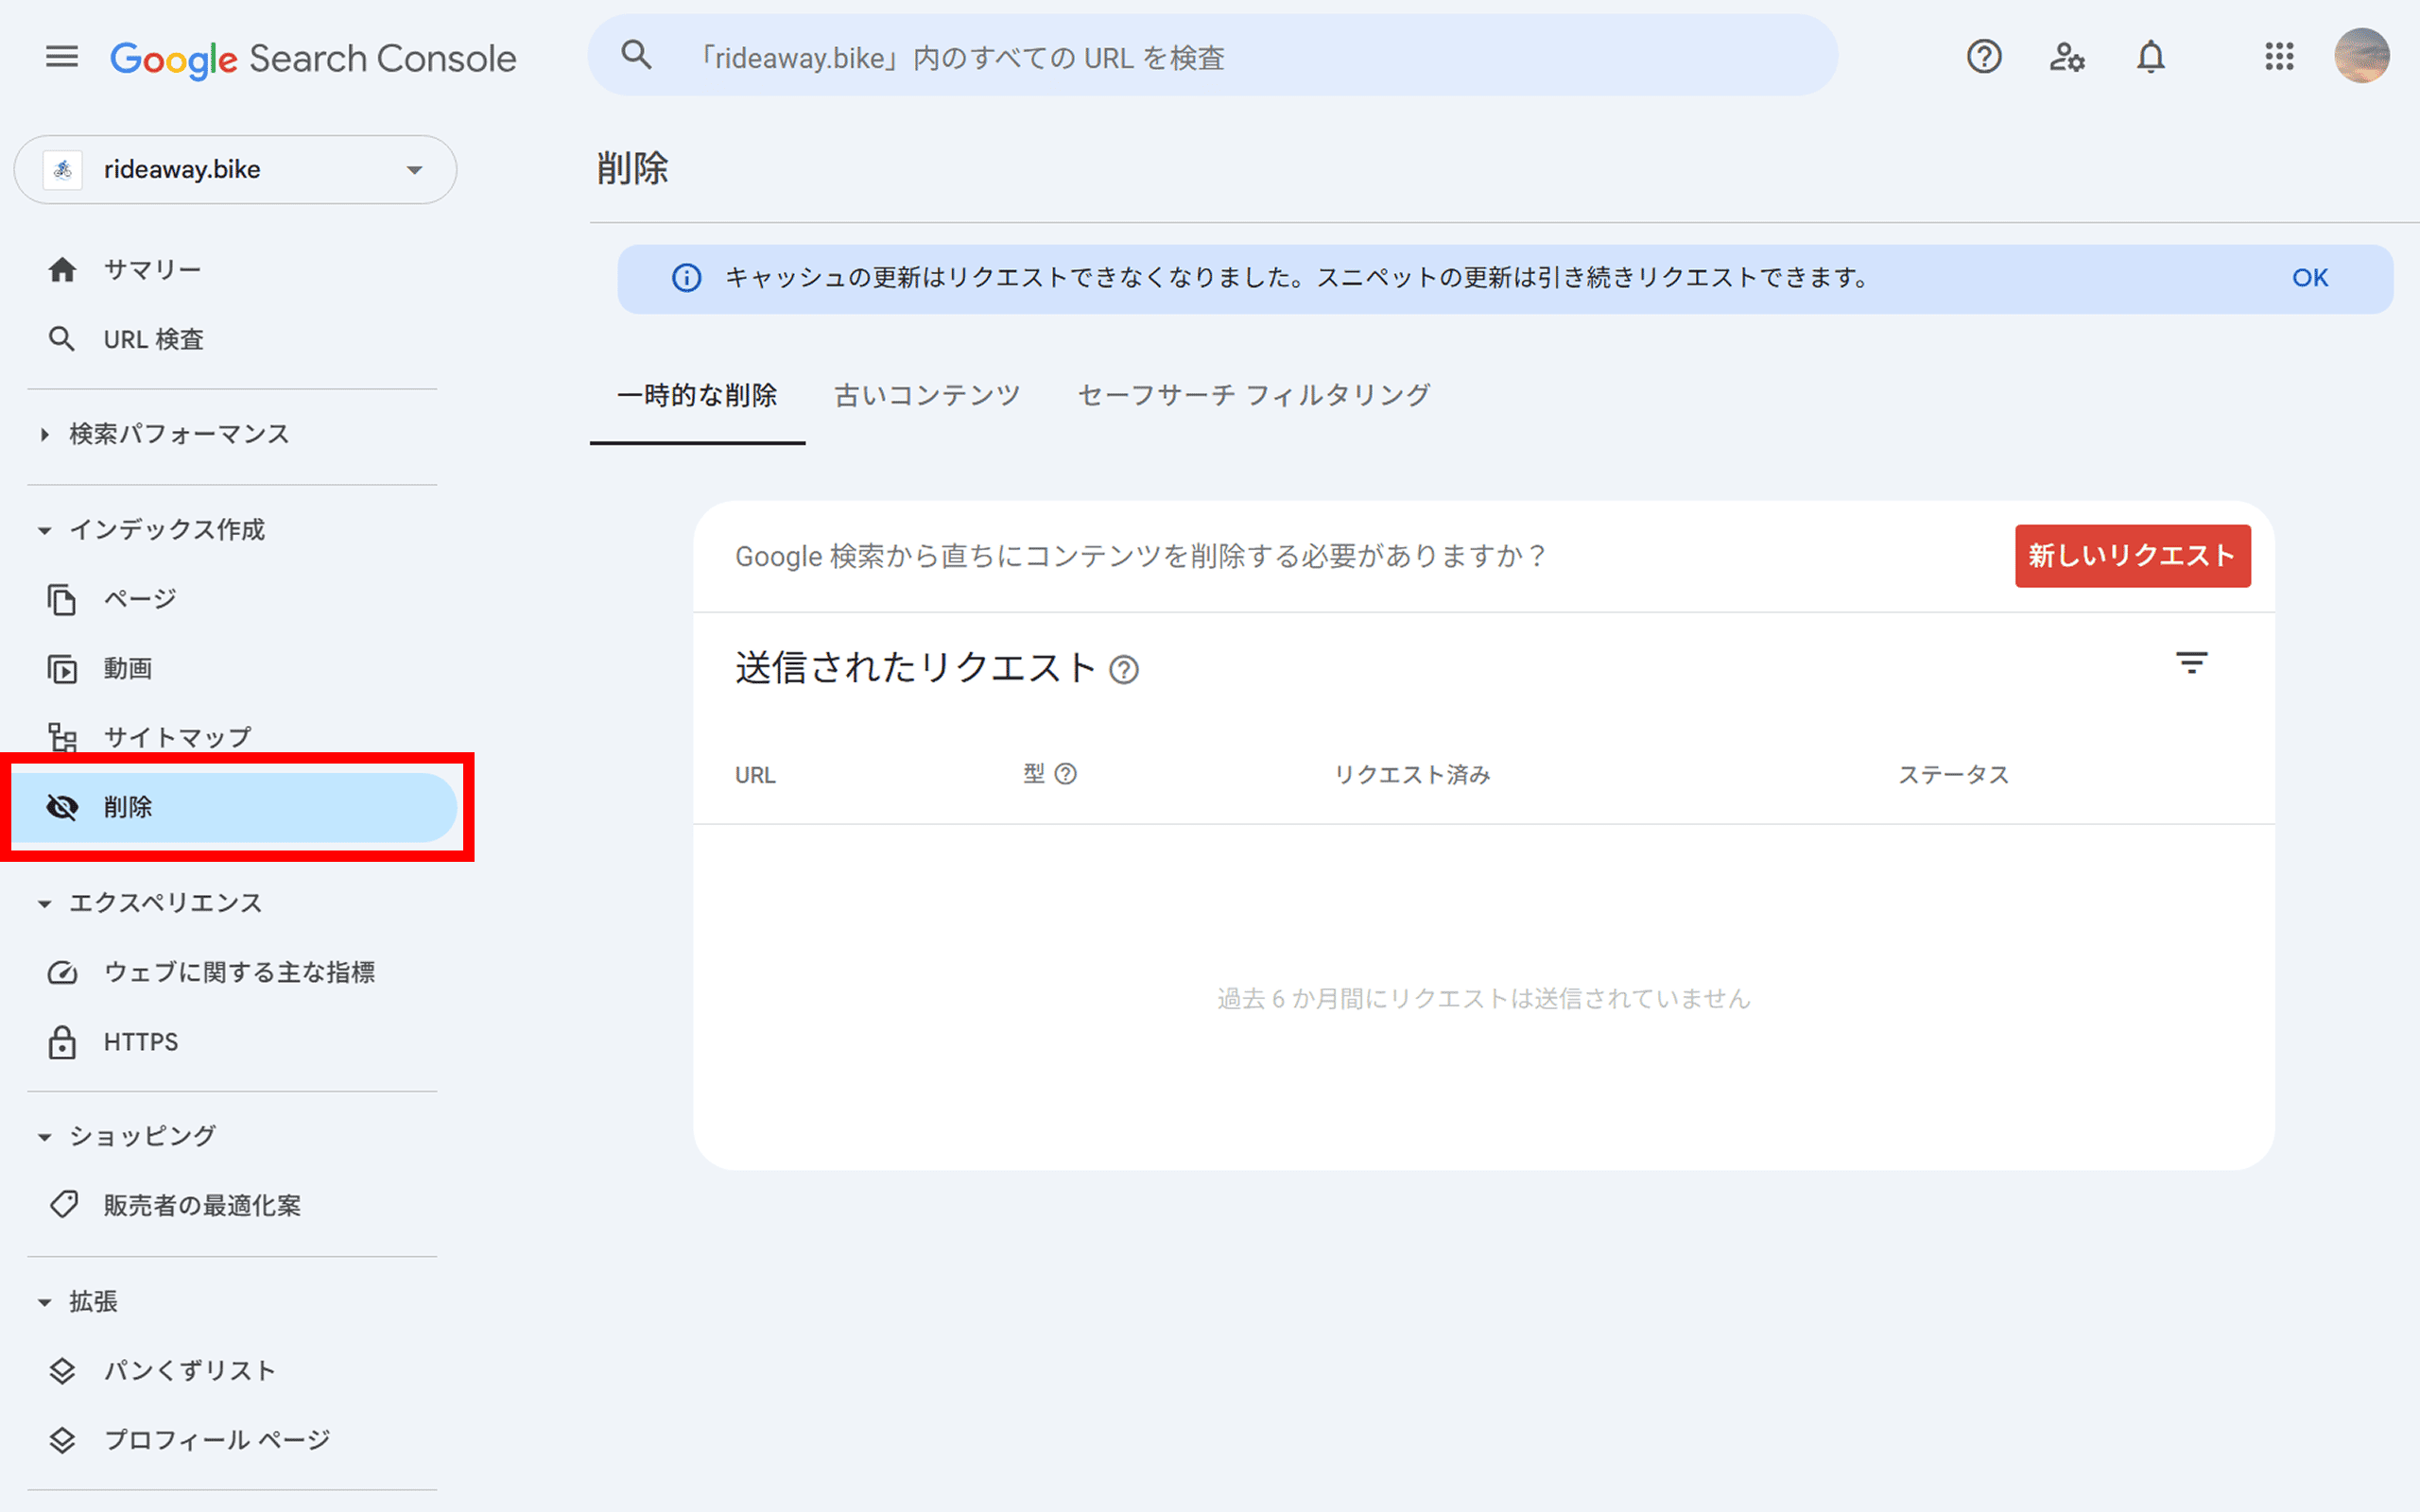Click help icon beside 送信されたリクエスト

point(1124,670)
